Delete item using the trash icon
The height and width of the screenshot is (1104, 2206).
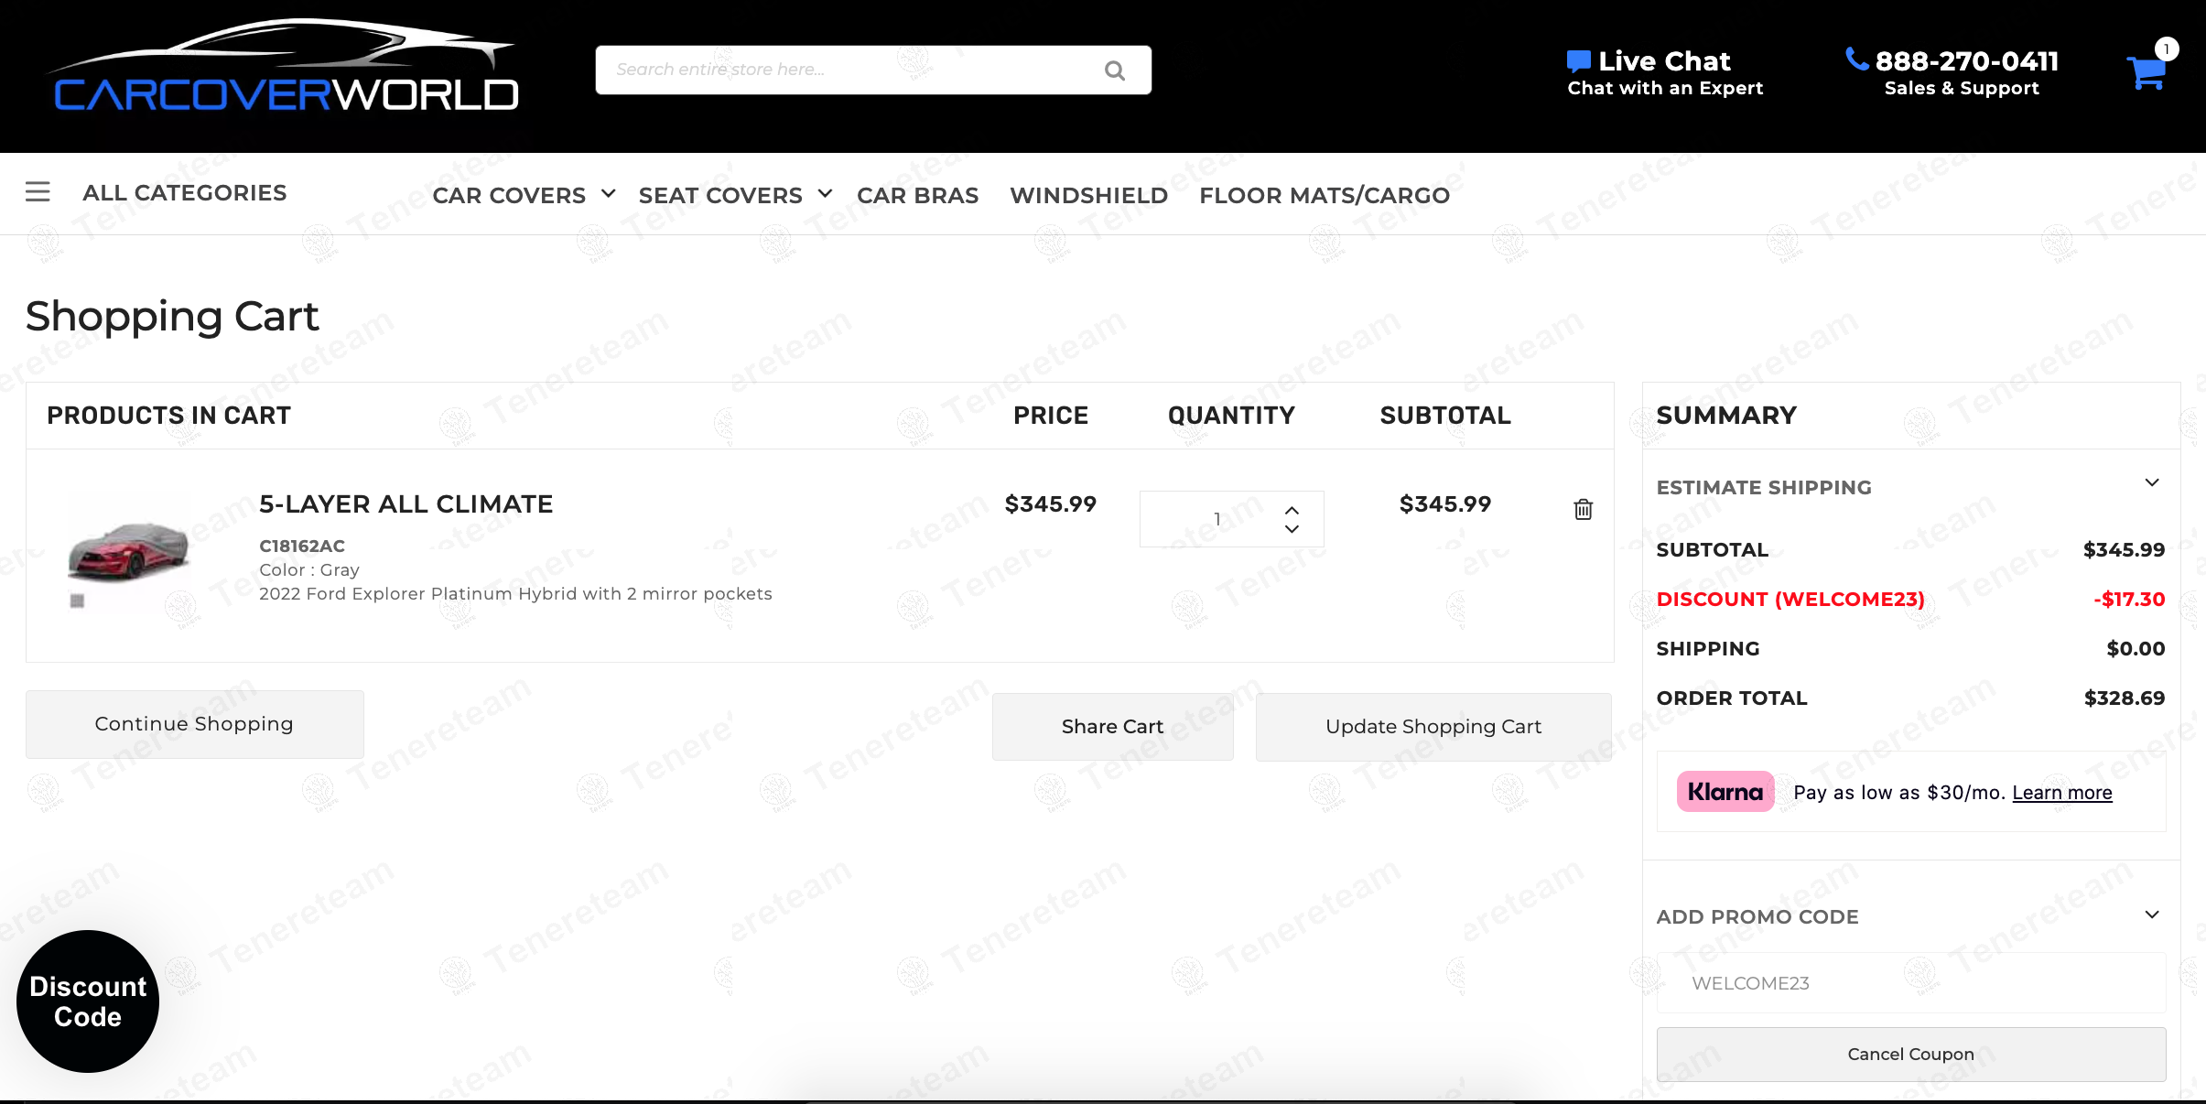coord(1583,509)
